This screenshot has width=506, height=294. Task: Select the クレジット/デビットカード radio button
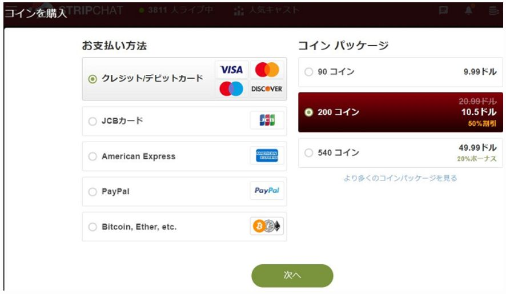93,79
